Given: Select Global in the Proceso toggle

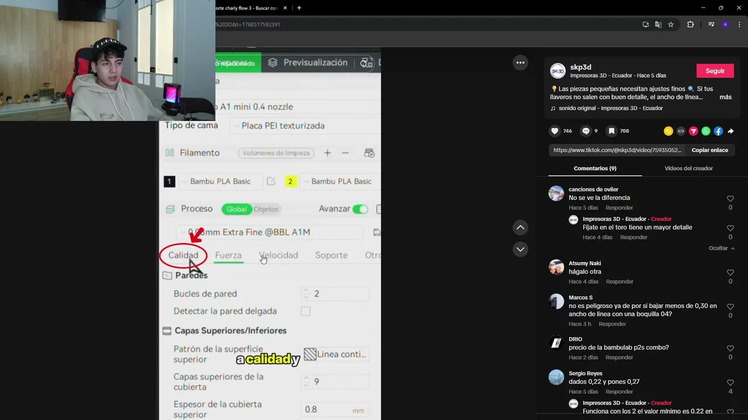Looking at the screenshot, I should (237, 209).
